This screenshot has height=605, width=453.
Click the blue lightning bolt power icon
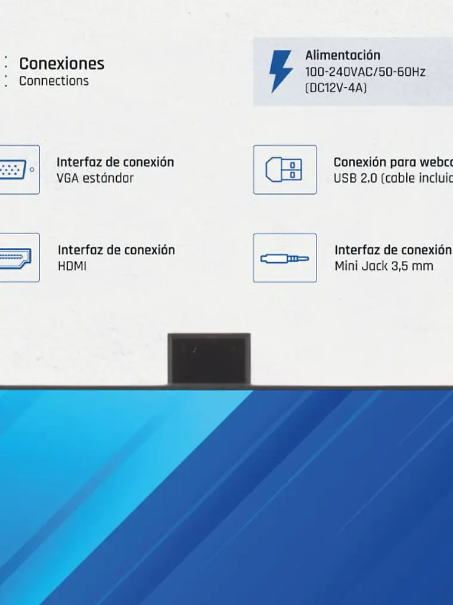click(280, 72)
